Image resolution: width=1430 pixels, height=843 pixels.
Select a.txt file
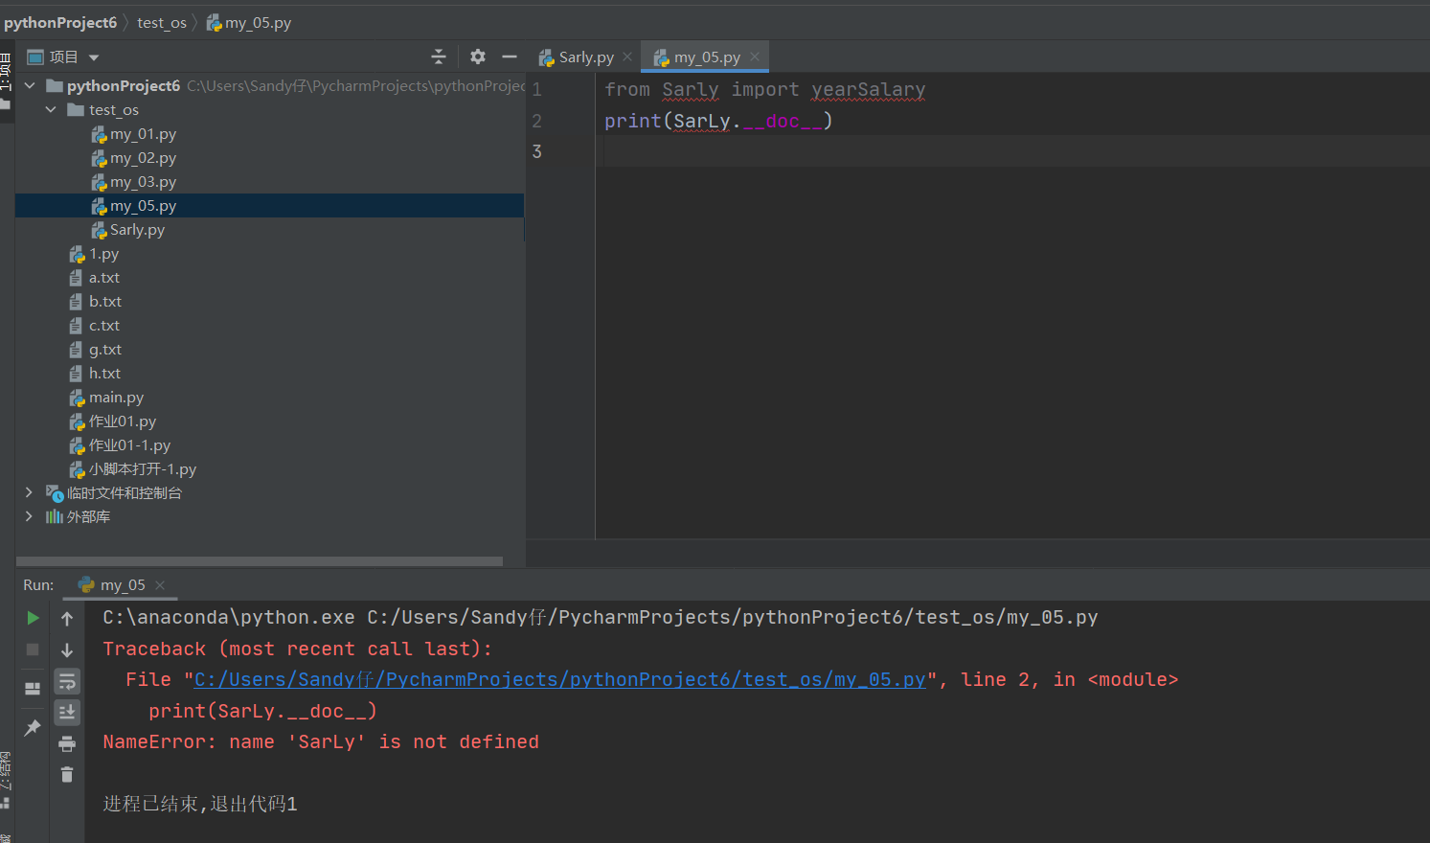[x=103, y=278]
